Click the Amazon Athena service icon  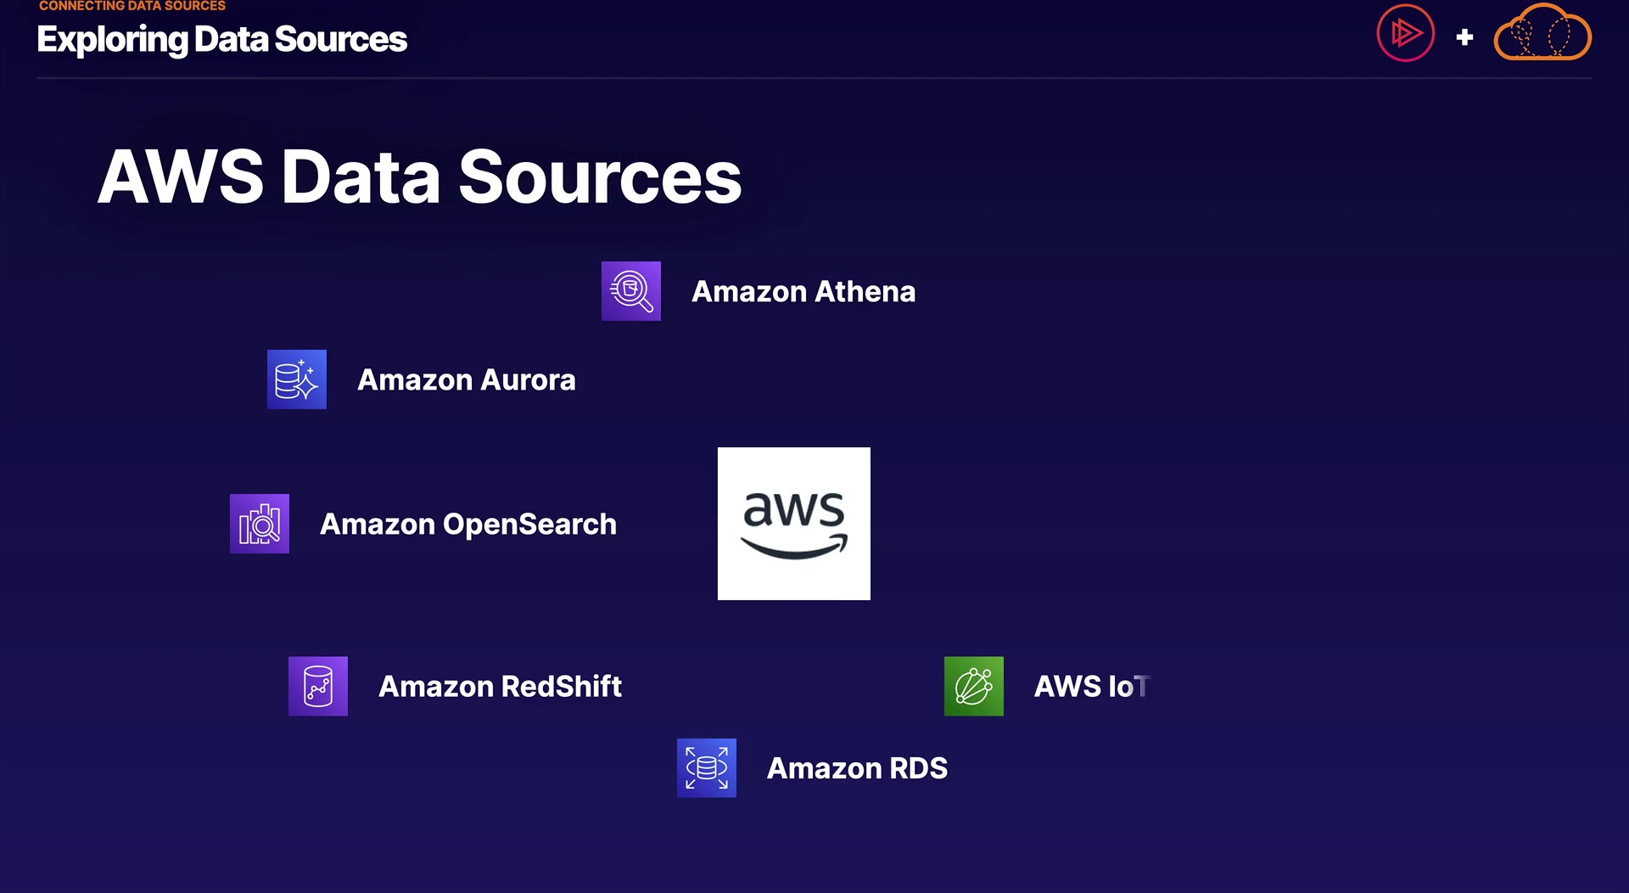pos(630,291)
